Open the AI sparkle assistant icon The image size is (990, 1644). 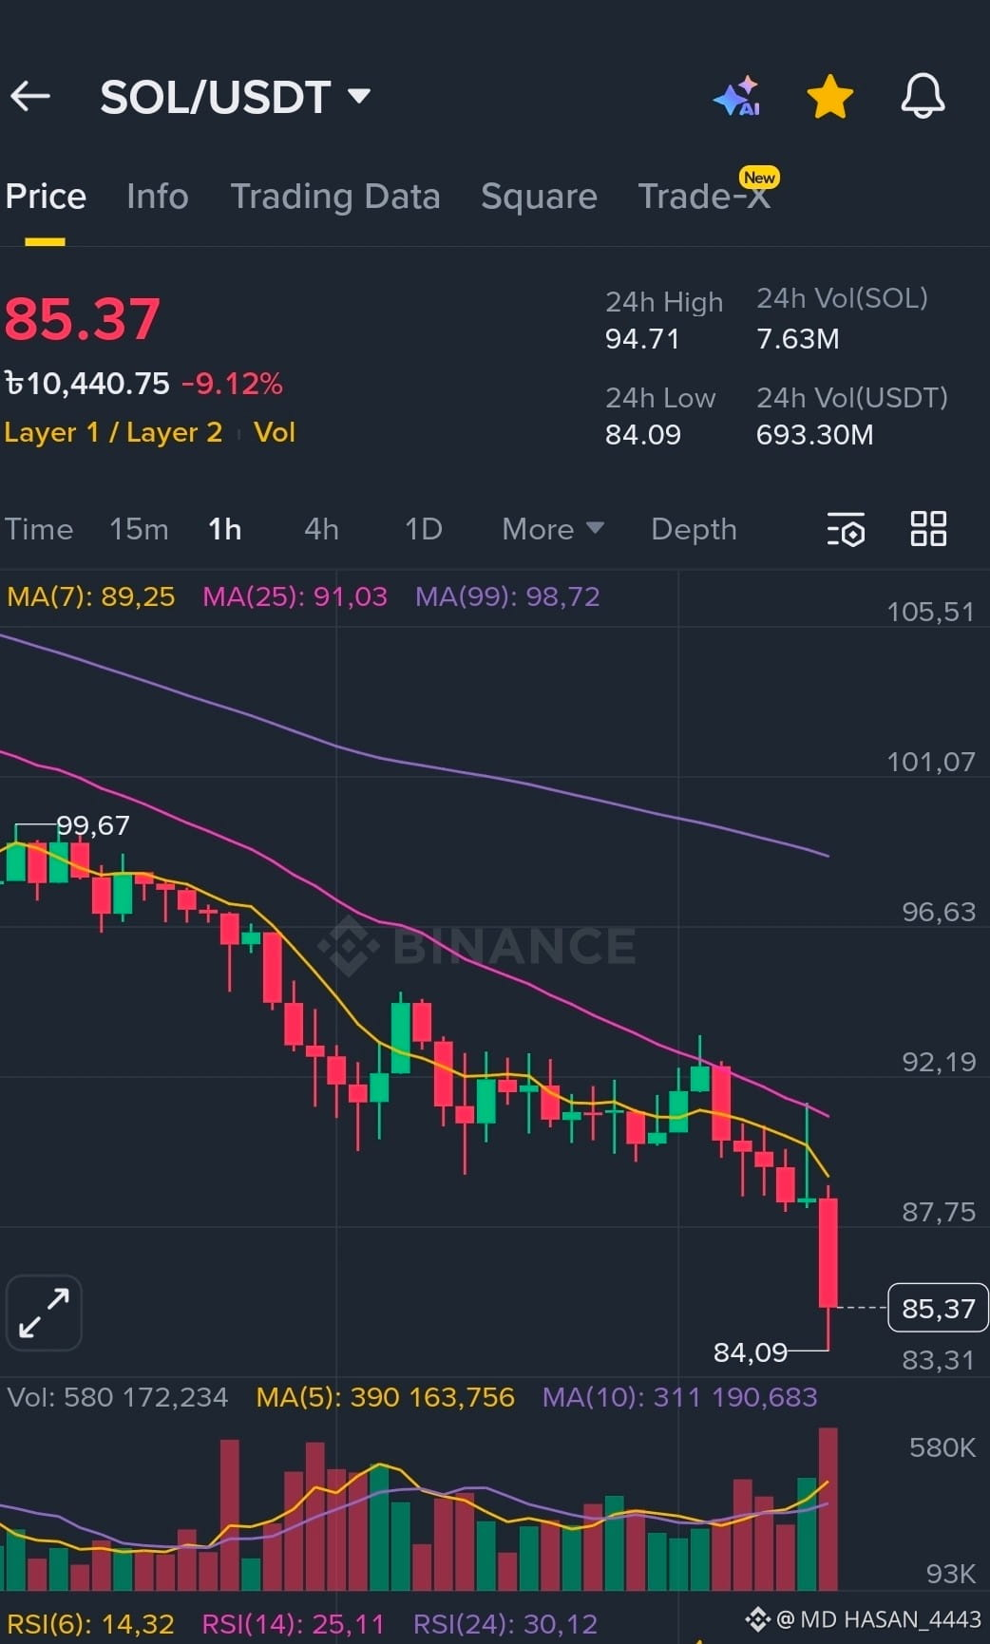(737, 96)
